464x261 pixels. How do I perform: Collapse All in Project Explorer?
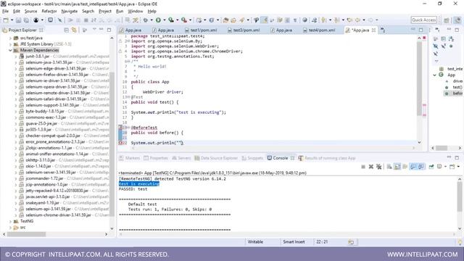coord(66,30)
